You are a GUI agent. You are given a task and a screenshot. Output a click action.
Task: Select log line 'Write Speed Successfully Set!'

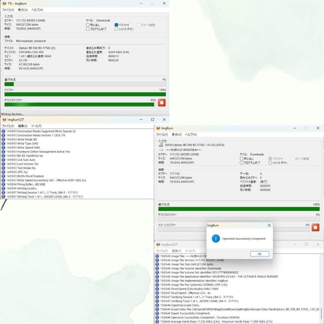[46, 180]
